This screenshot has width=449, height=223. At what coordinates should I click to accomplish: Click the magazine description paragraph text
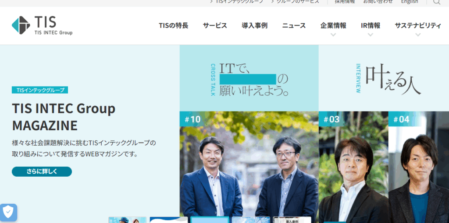[x=84, y=149]
